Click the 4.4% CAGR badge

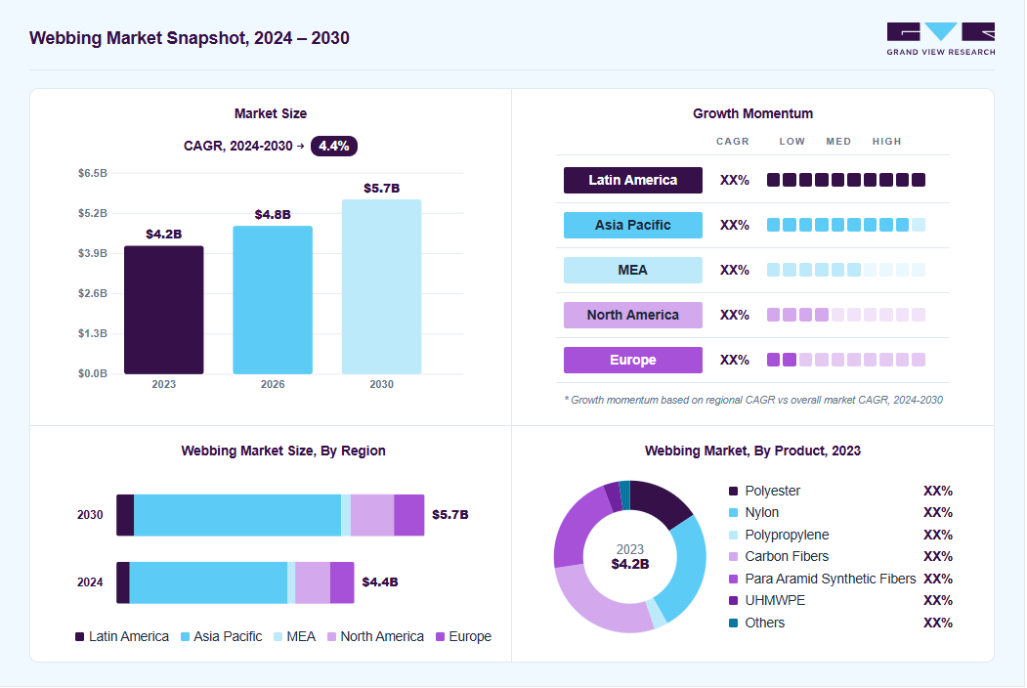pyautogui.click(x=333, y=146)
